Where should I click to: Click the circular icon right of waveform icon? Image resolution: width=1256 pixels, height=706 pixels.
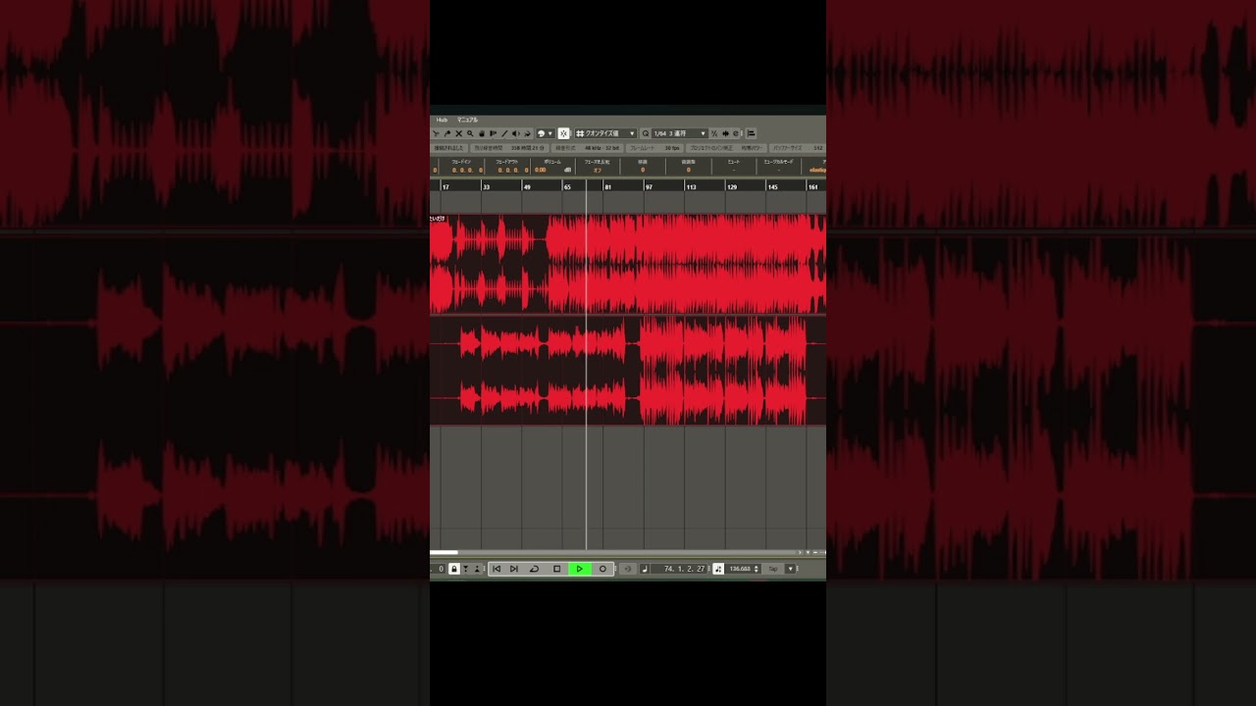click(736, 133)
